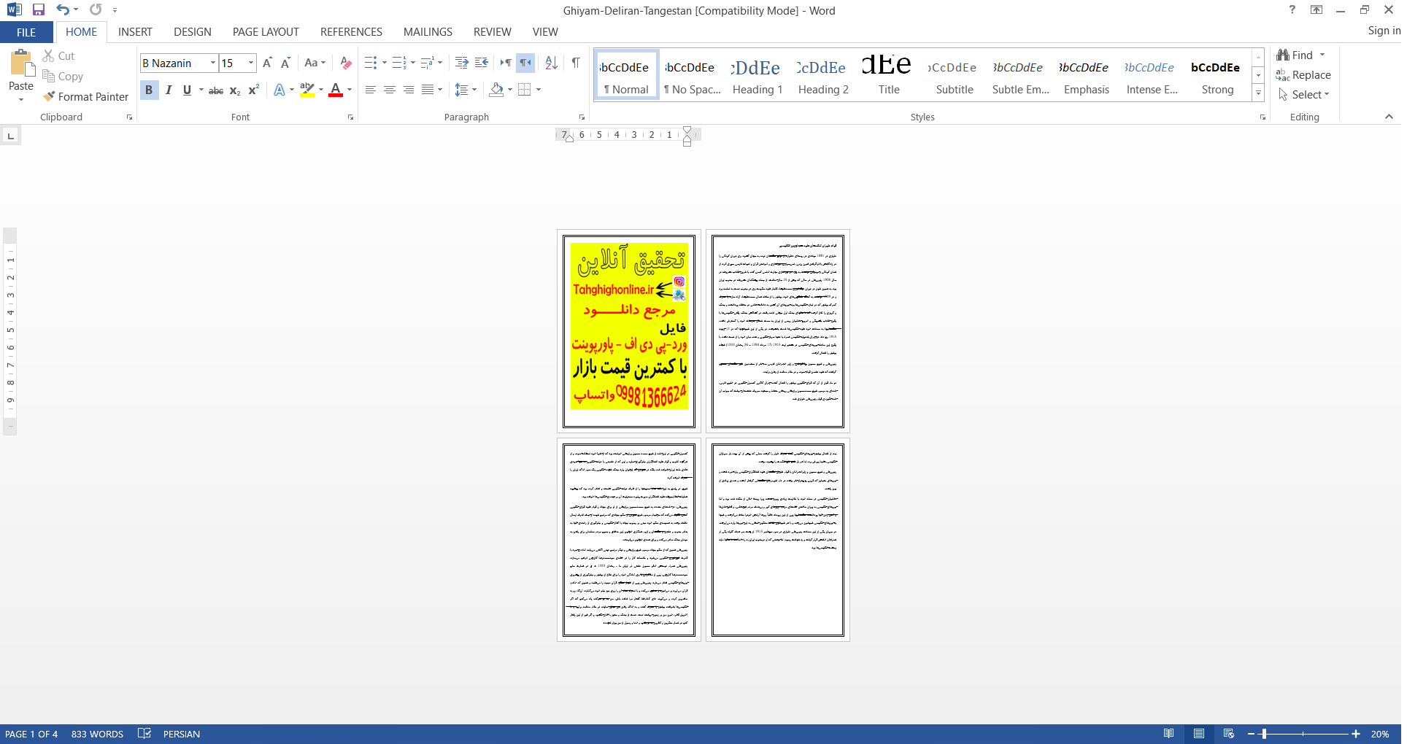Open the Find dropdown arrow
Viewport: 1407px width, 744px height.
1322,55
